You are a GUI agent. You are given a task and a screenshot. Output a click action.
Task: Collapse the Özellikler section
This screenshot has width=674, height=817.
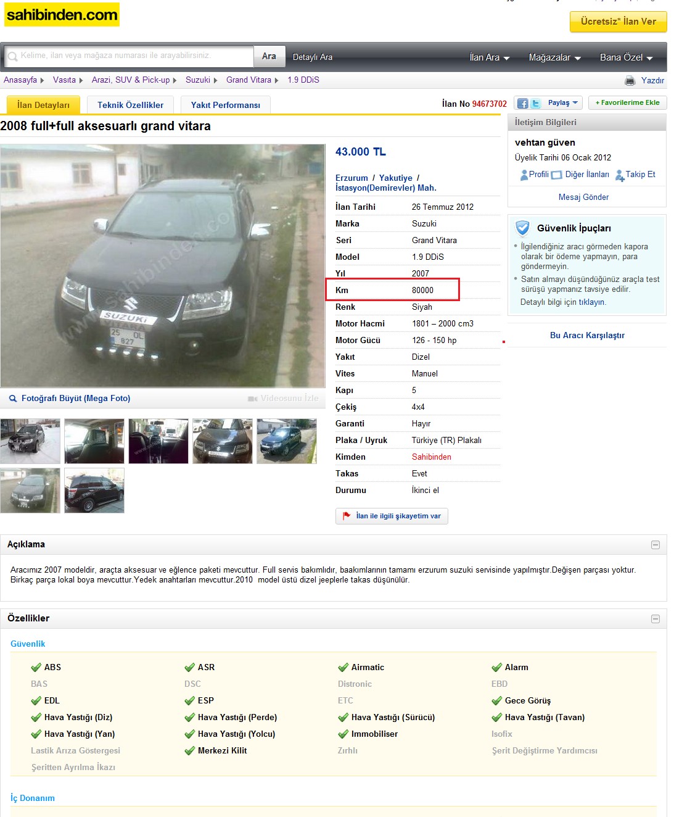pos(656,619)
